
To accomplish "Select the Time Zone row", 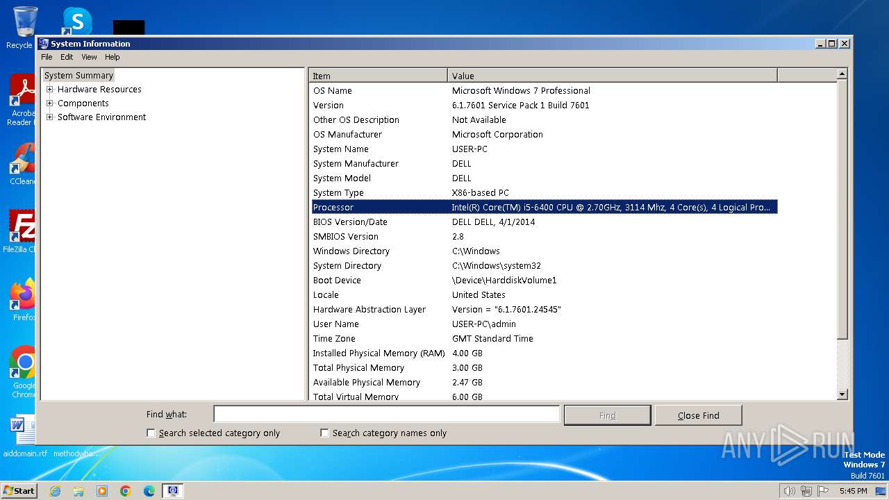I will click(545, 338).
